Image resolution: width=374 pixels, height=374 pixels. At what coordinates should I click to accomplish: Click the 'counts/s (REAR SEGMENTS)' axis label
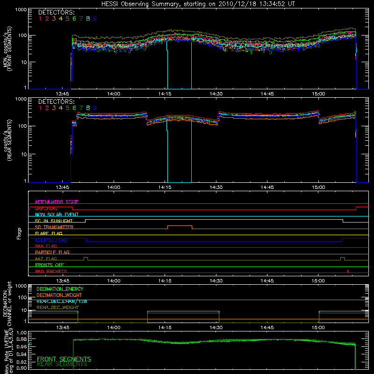7,140
